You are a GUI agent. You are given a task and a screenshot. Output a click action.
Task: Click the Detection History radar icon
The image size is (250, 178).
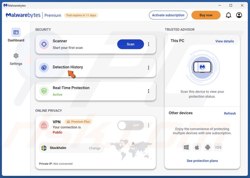tap(44, 68)
